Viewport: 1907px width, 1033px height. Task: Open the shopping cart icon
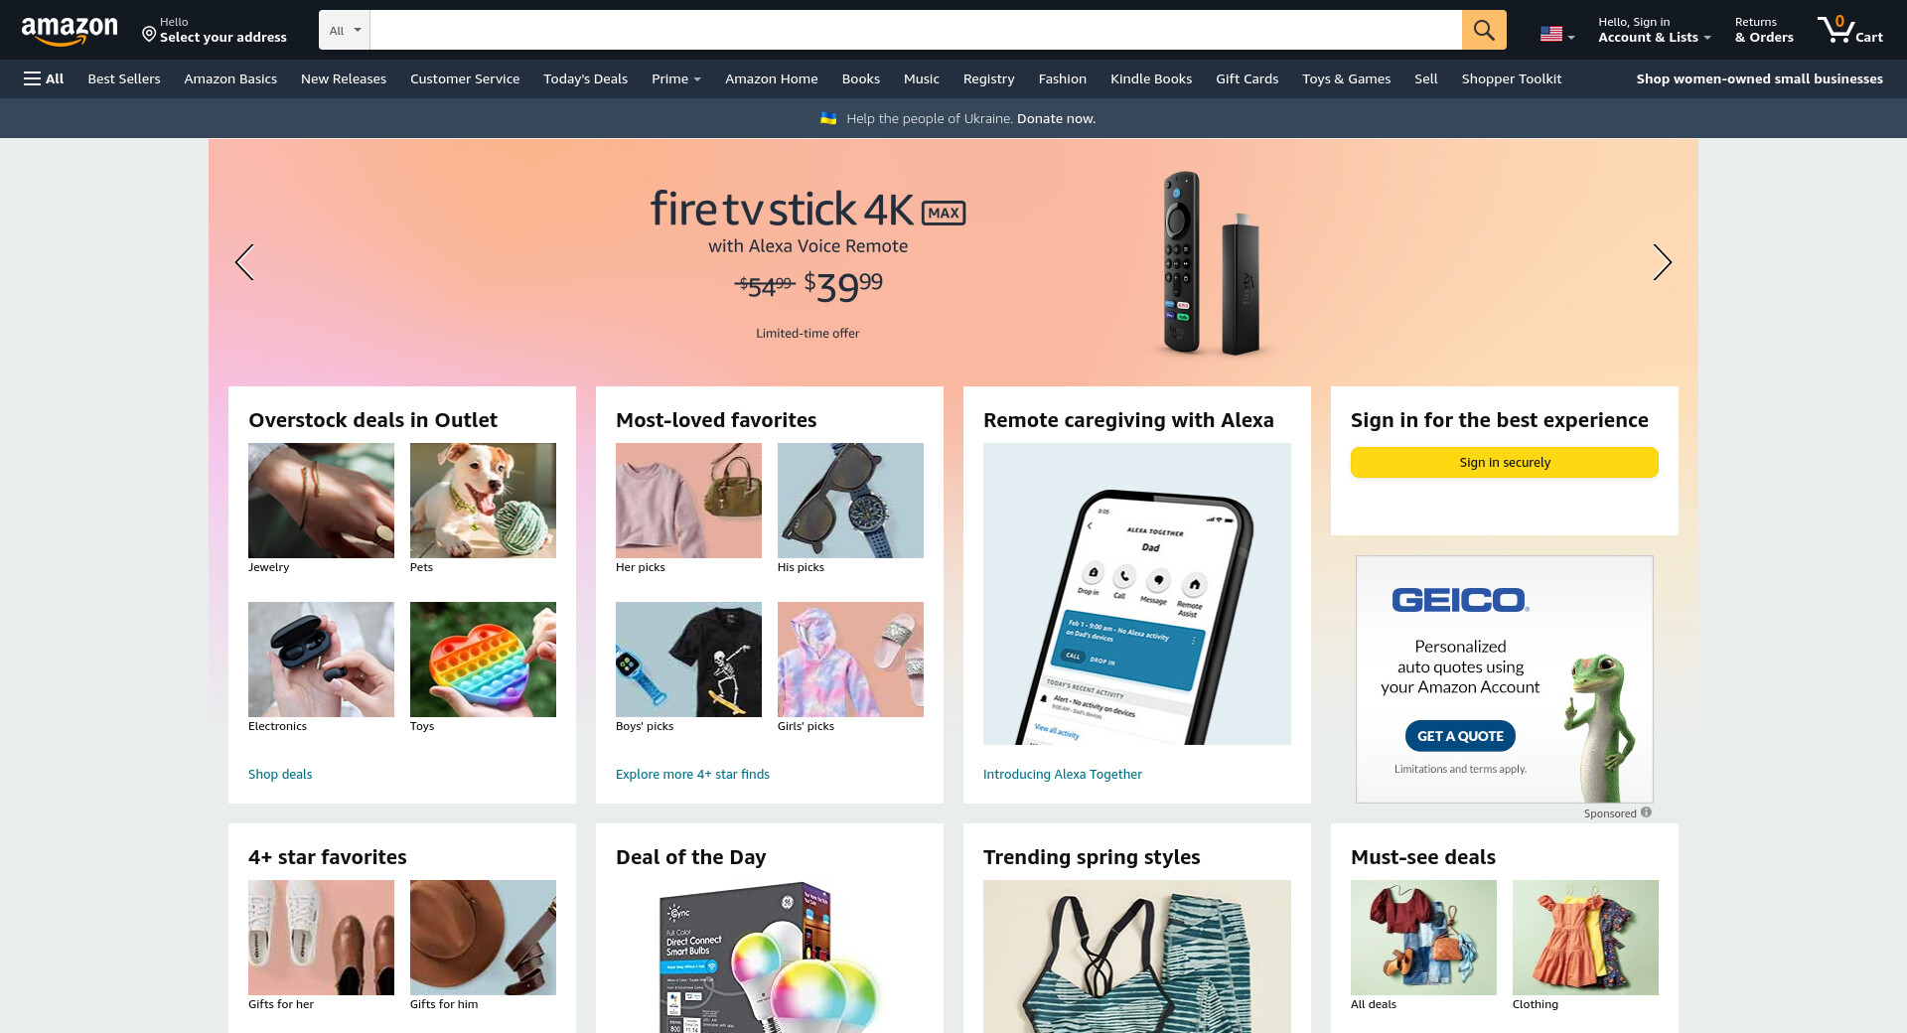click(x=1849, y=30)
